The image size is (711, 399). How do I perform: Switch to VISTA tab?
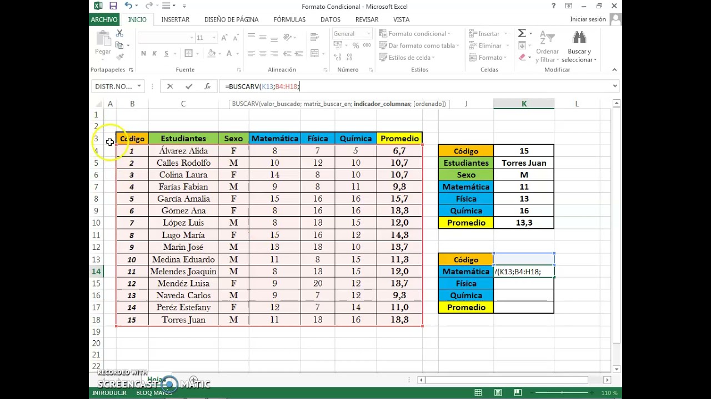point(402,19)
